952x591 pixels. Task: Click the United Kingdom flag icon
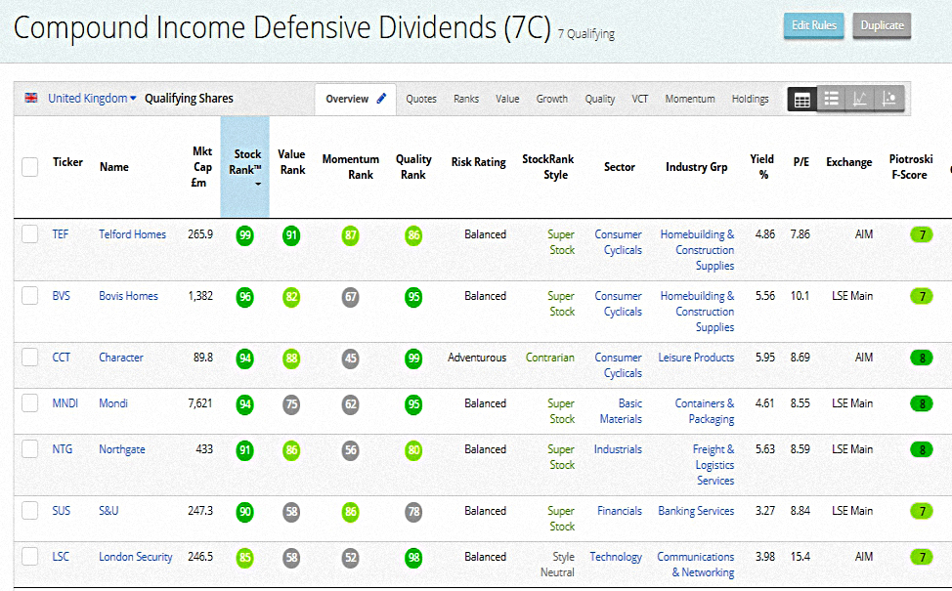pyautogui.click(x=31, y=98)
